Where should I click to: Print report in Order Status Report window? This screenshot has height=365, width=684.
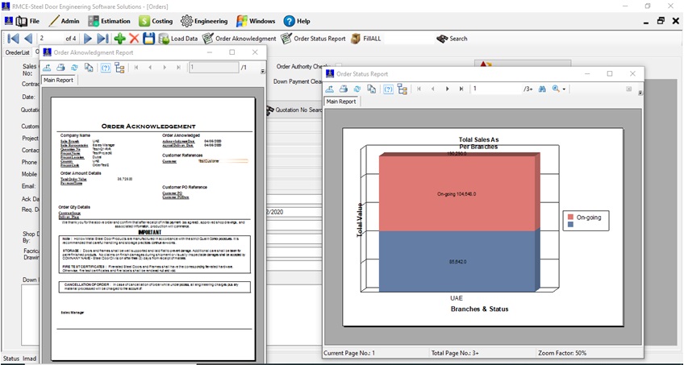coord(344,89)
